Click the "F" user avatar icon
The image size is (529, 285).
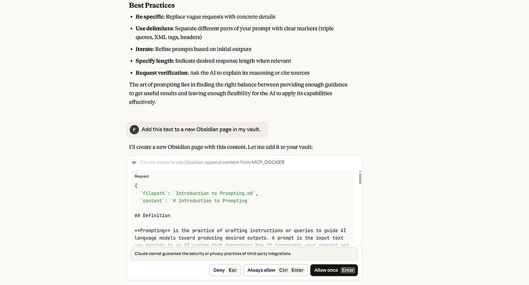tap(134, 129)
